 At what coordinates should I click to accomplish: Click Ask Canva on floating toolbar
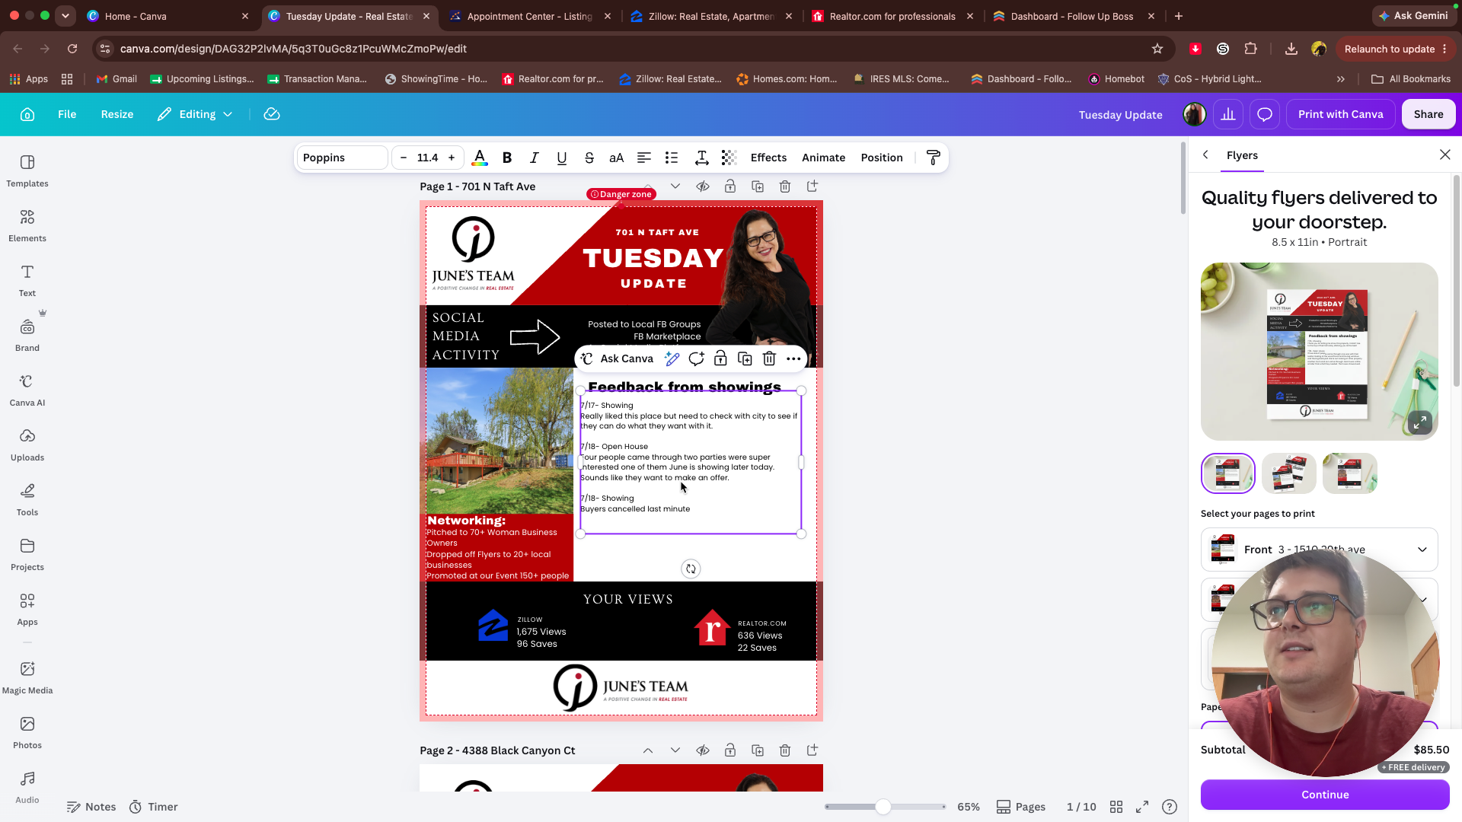click(x=618, y=358)
